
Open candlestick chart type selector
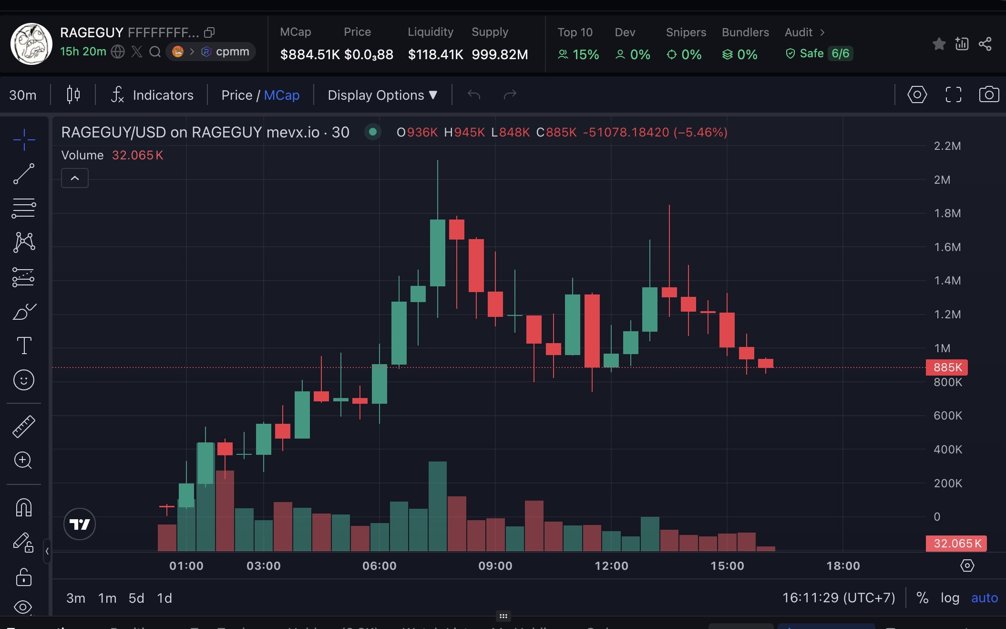[x=73, y=94]
